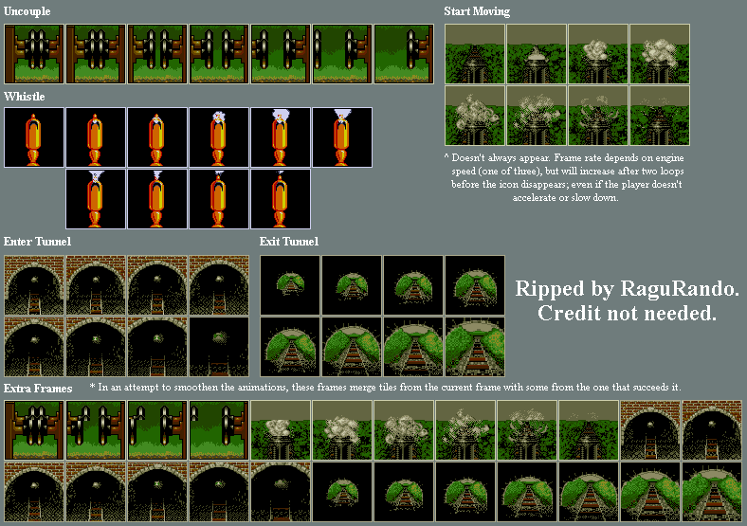Select the first smoke frame under Extra Frames
Viewport: 747px width, 526px height.
281,430
